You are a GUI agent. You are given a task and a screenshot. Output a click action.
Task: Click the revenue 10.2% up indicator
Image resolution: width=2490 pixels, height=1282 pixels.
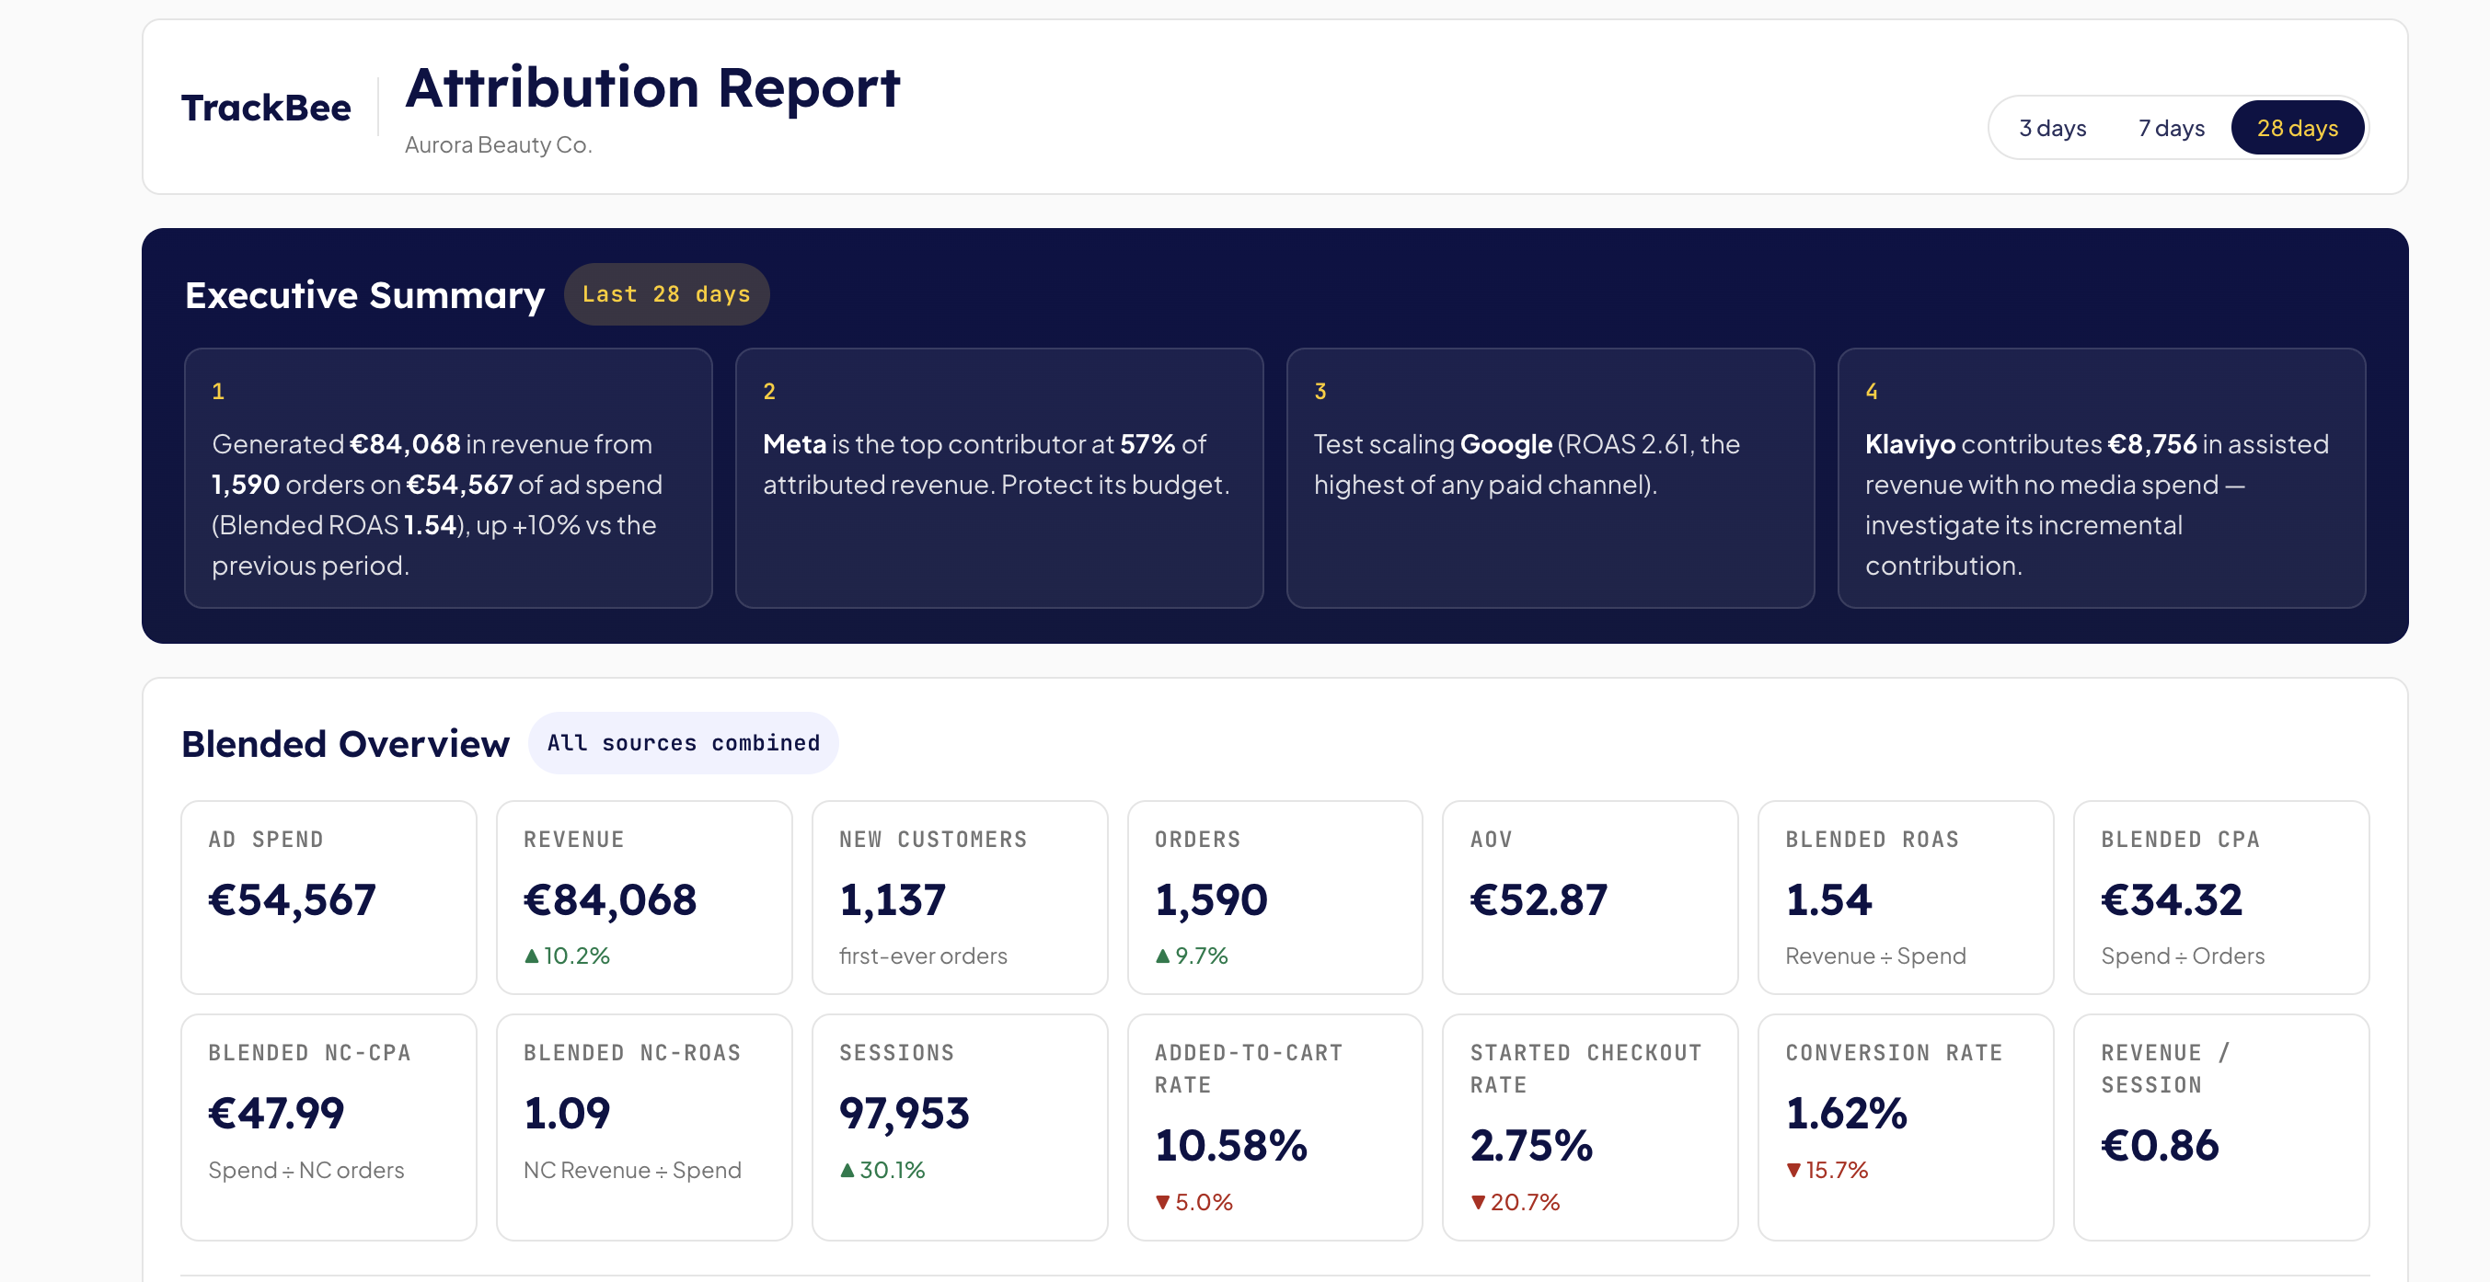tap(567, 956)
